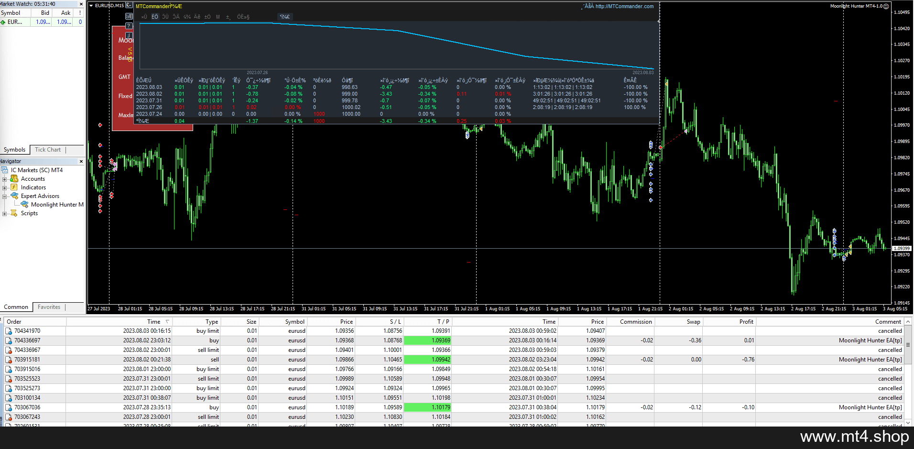Select the highlighted second tab in MTCommander panel
The width and height of the screenshot is (914, 449).
pyautogui.click(x=155, y=17)
